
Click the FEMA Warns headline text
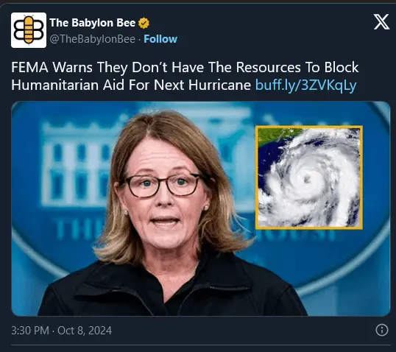pyautogui.click(x=185, y=67)
